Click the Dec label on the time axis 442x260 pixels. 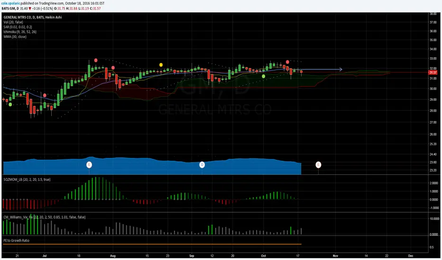tap(411, 256)
